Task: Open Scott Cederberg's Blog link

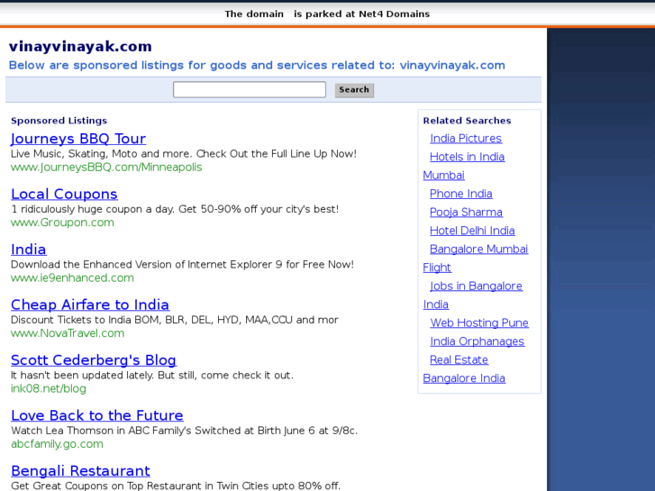Action: coord(94,360)
